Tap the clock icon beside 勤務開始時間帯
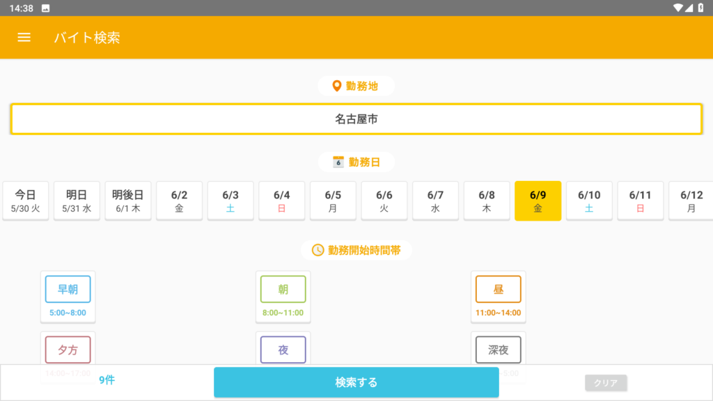713x401 pixels. pyautogui.click(x=318, y=250)
